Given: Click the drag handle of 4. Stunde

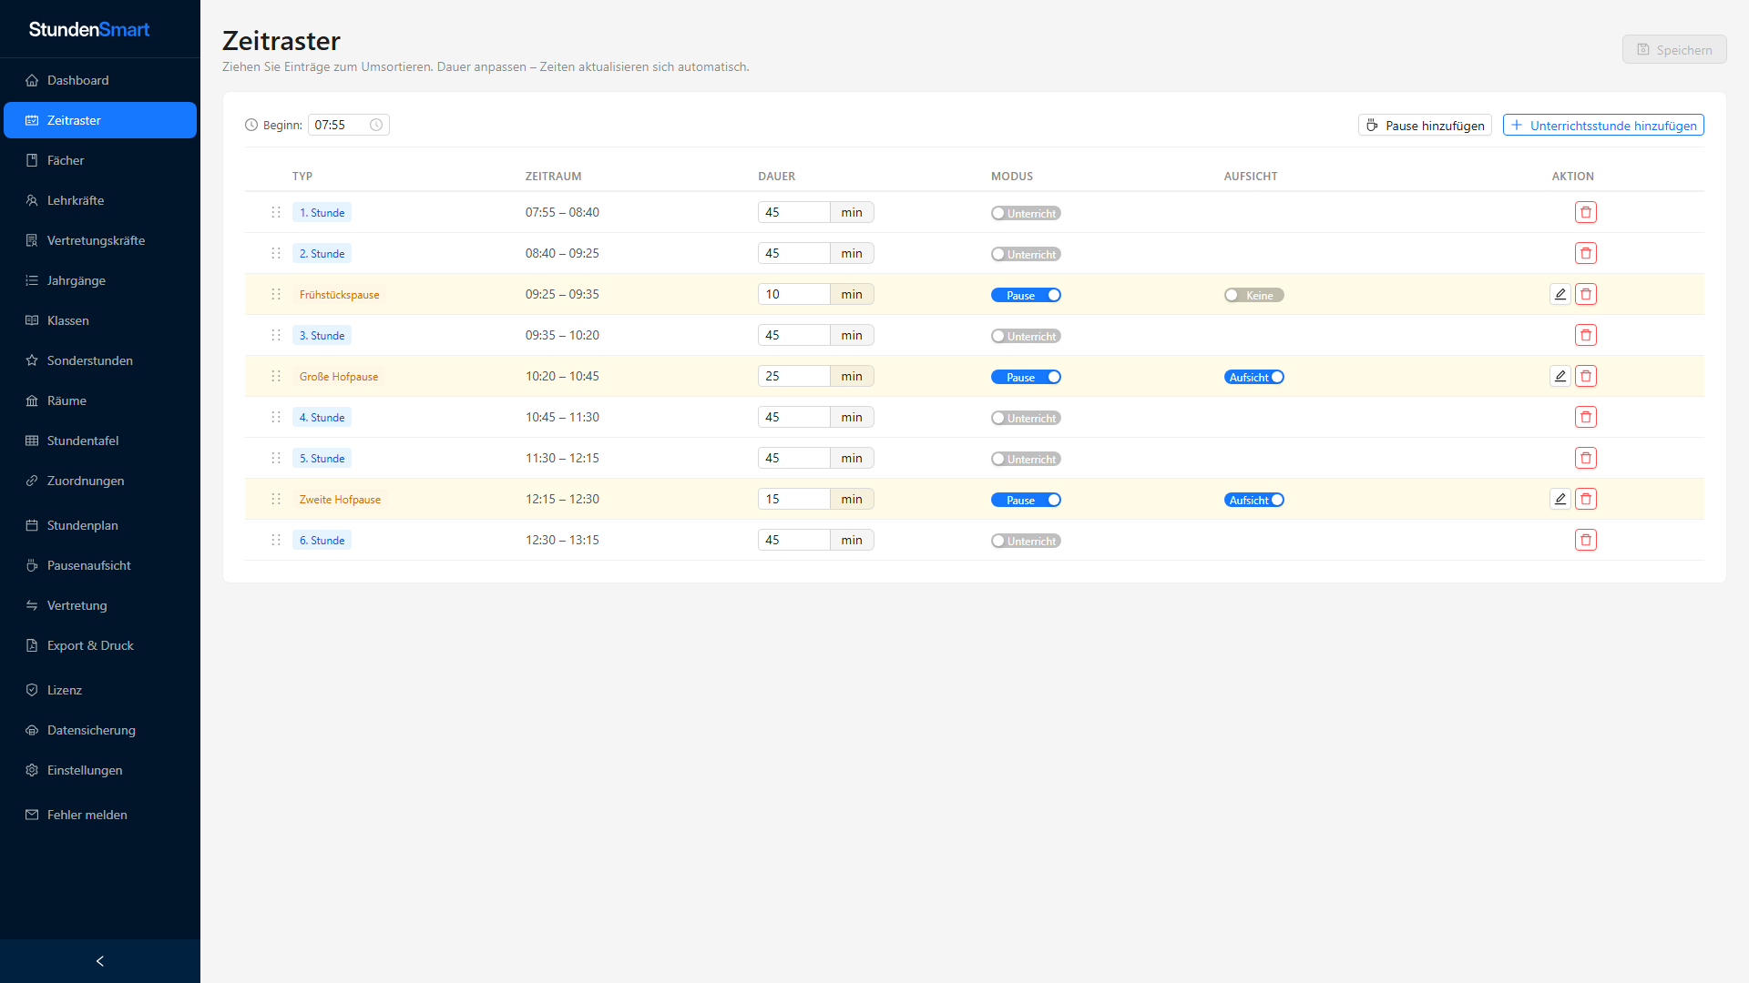Looking at the screenshot, I should click(x=276, y=417).
